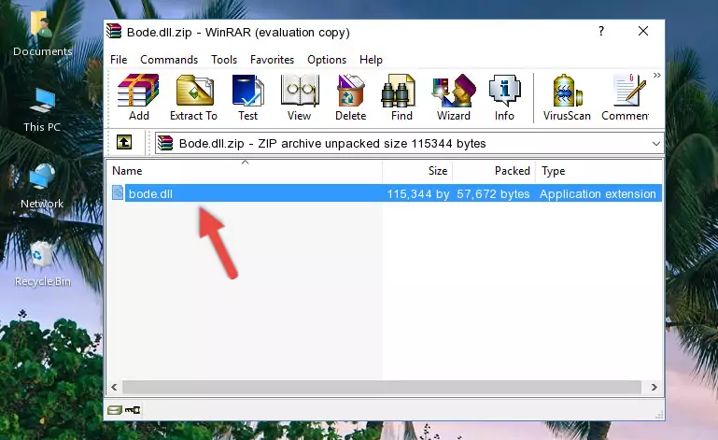Select the bode.dll file name
The height and width of the screenshot is (440, 718).
(x=150, y=194)
